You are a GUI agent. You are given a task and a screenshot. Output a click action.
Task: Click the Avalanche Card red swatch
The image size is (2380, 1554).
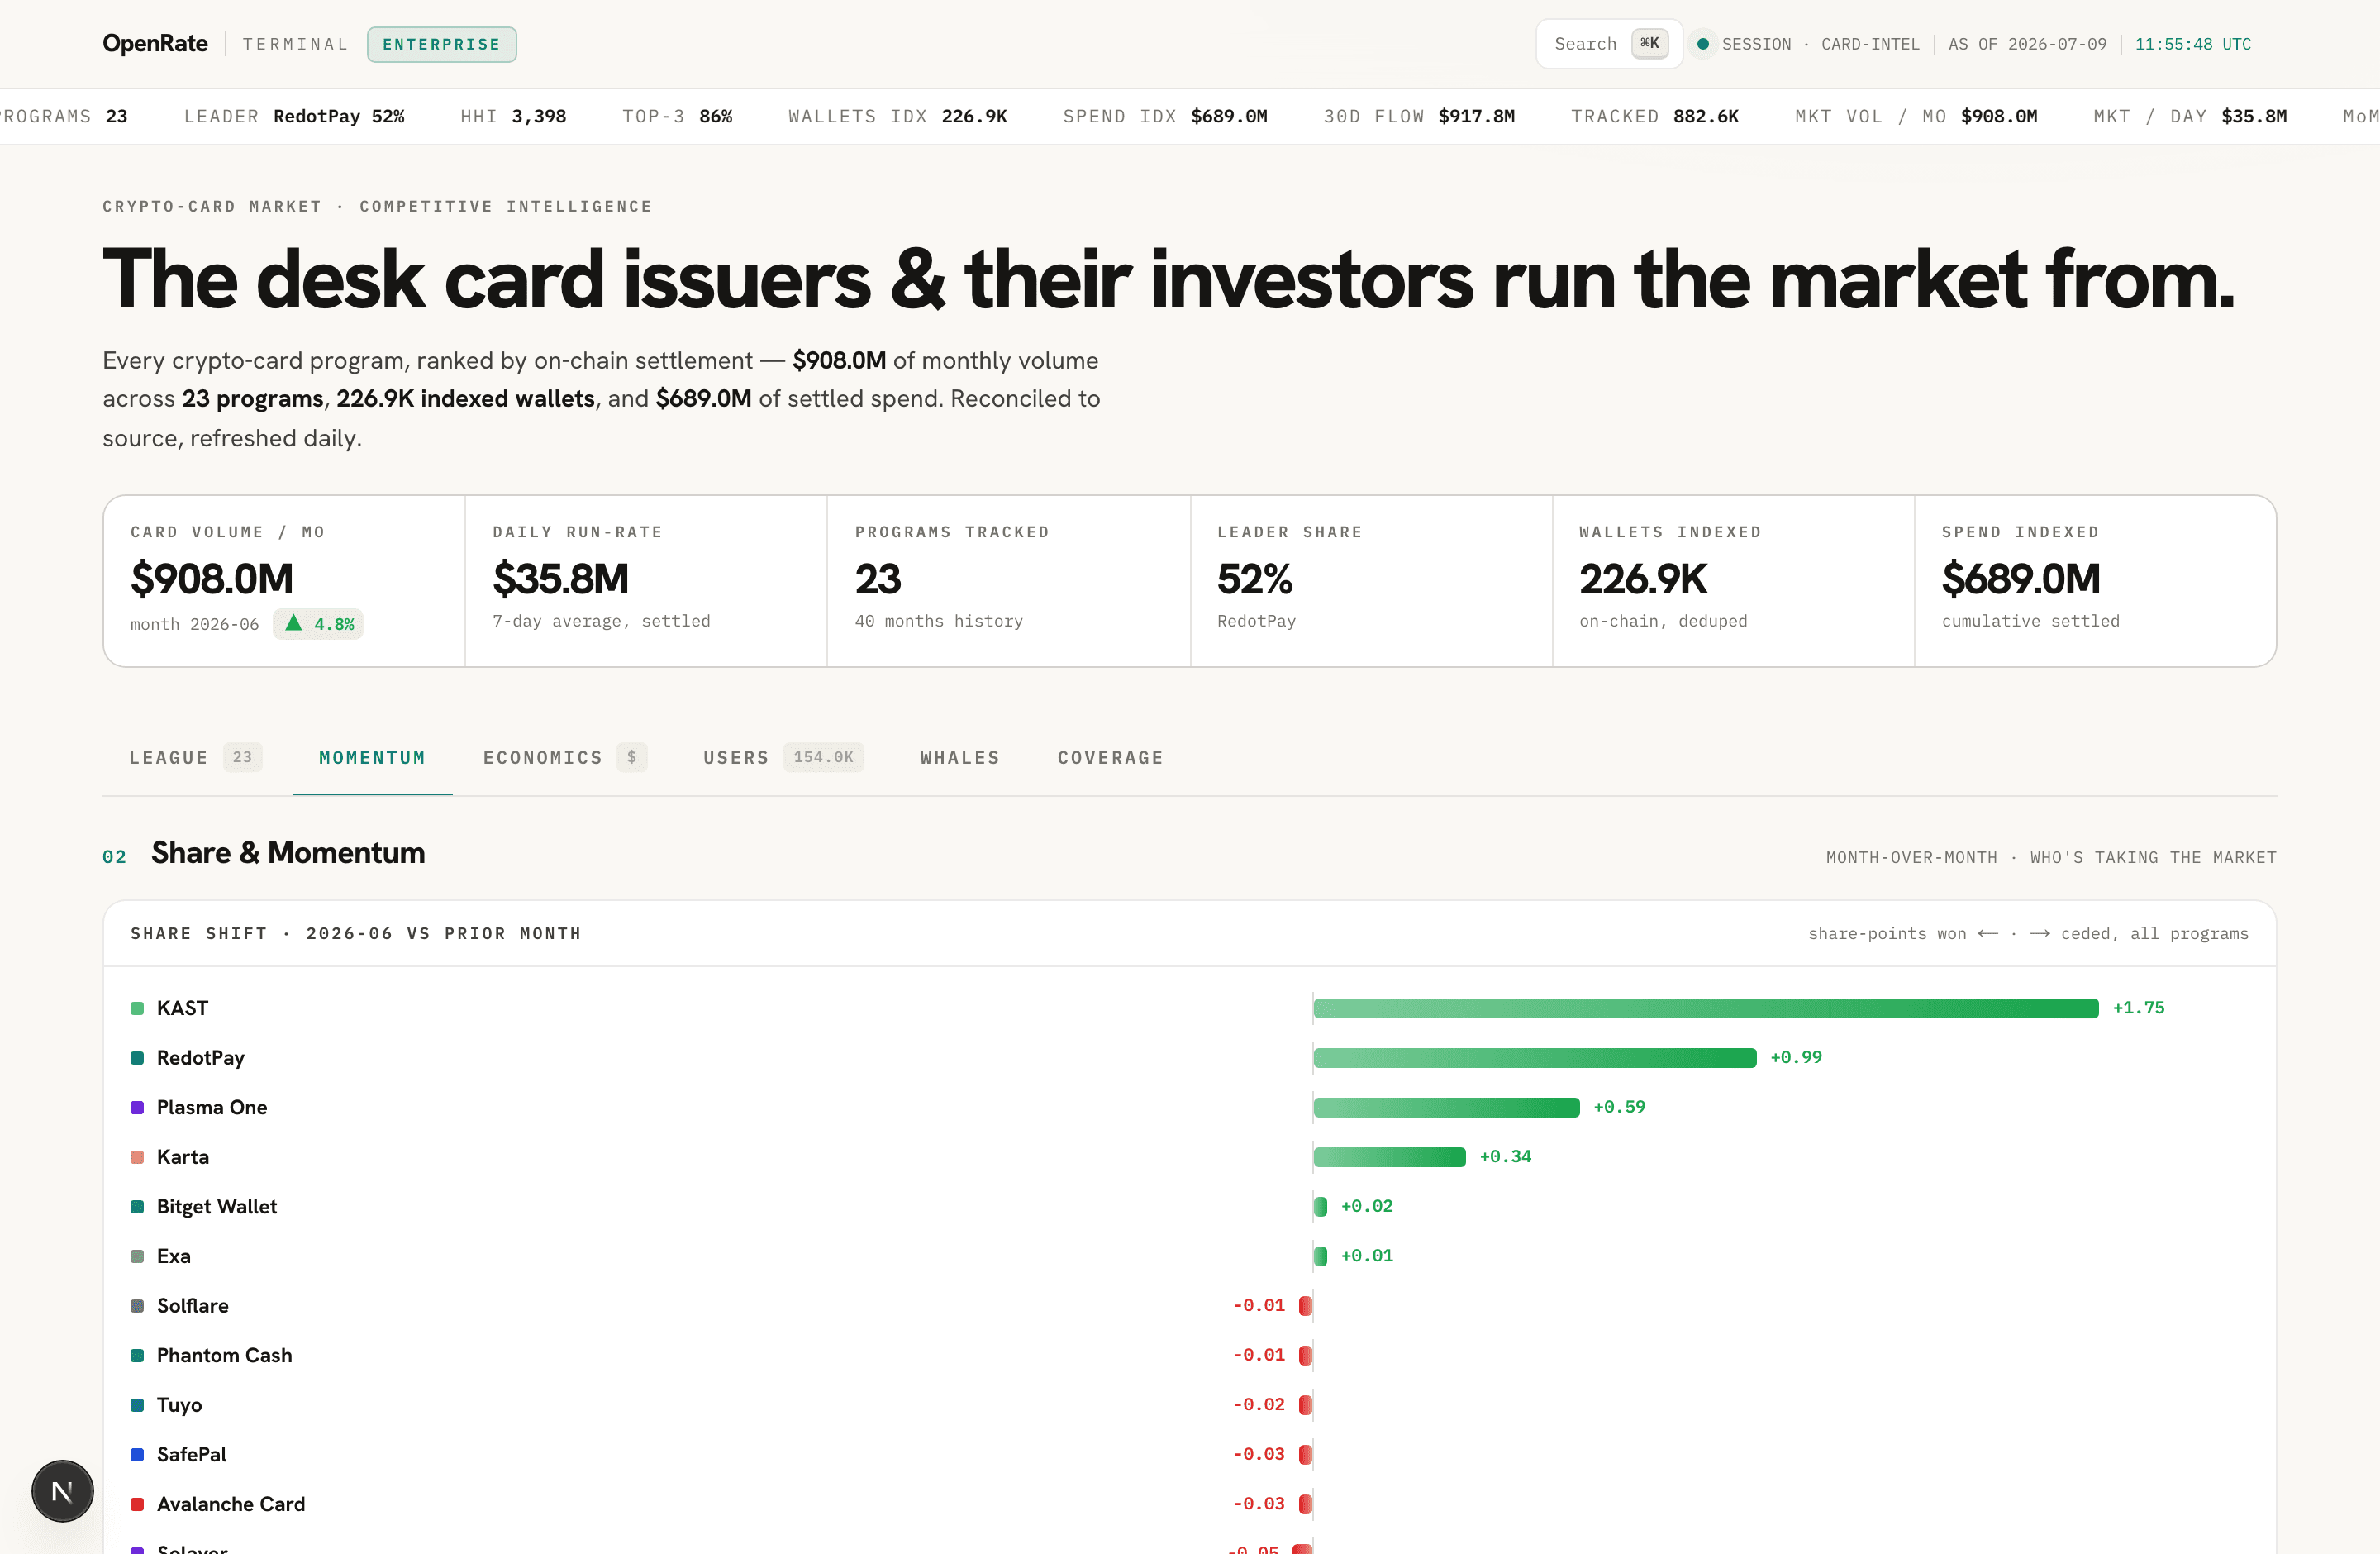137,1504
